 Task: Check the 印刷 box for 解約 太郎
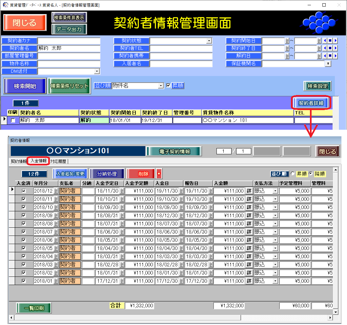[x=13, y=121]
